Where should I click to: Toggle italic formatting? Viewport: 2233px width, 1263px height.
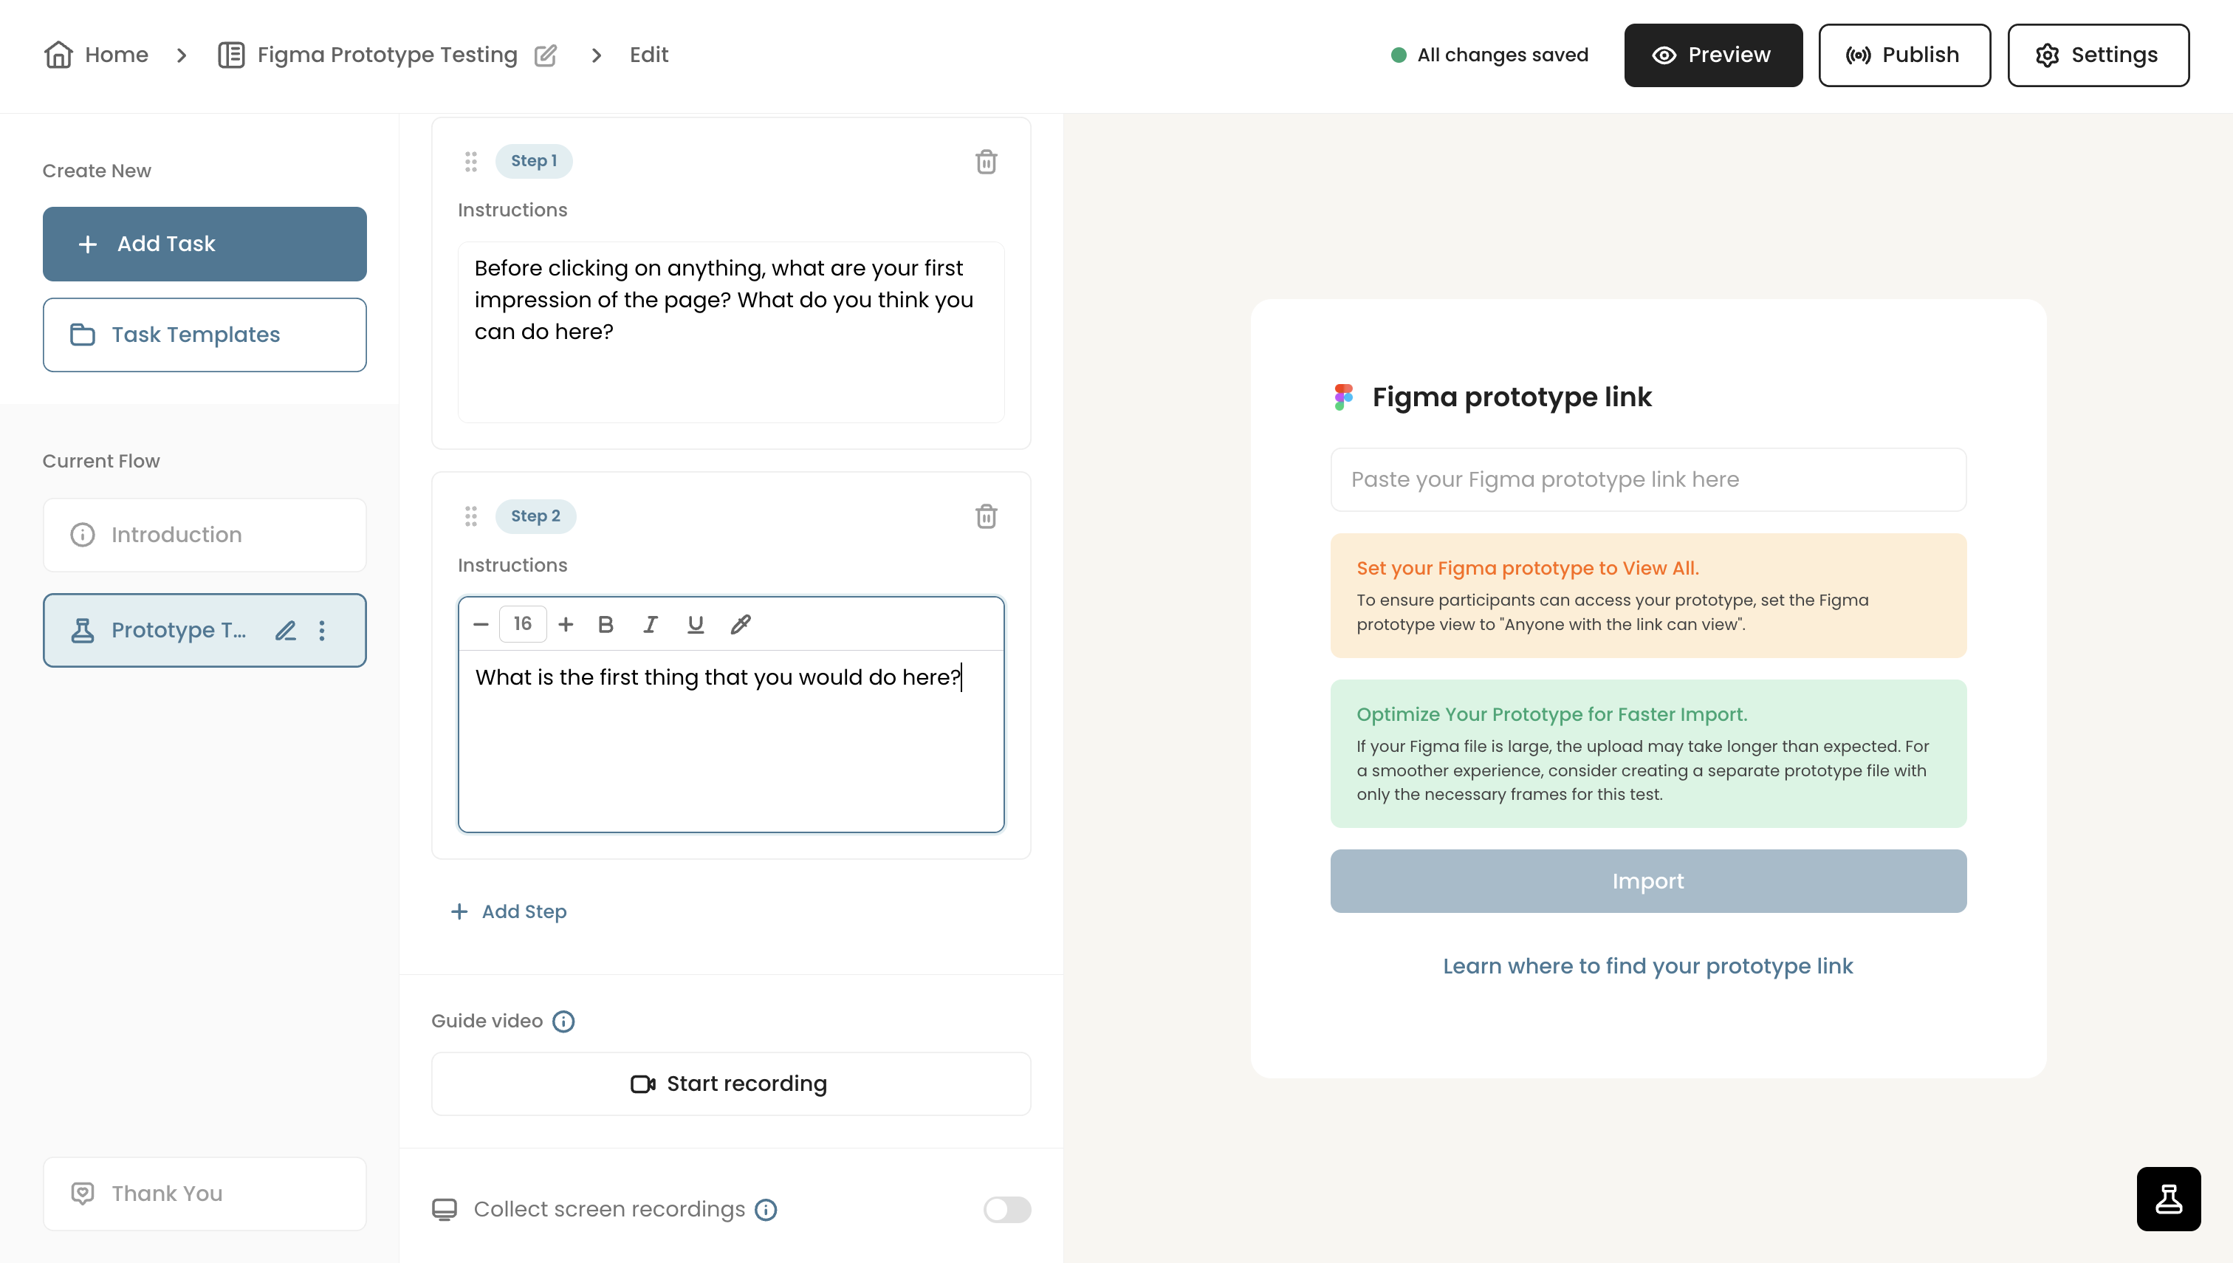click(650, 625)
